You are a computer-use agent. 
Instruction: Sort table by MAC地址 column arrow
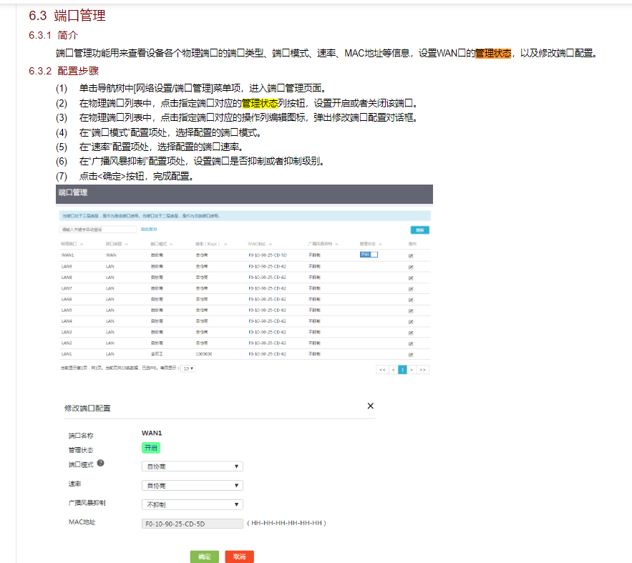pyautogui.click(x=270, y=244)
